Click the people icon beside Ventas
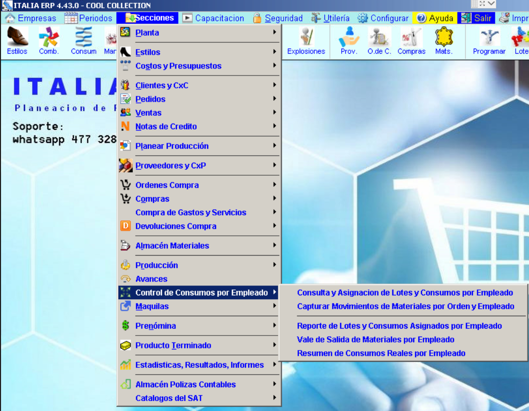Image resolution: width=529 pixels, height=411 pixels. click(x=125, y=112)
